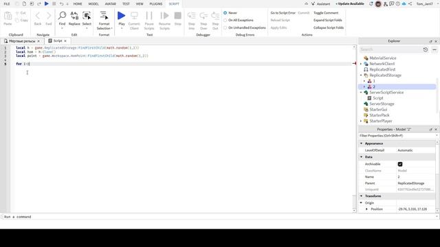Collapse the ServerScriptService node

pyautogui.click(x=361, y=93)
